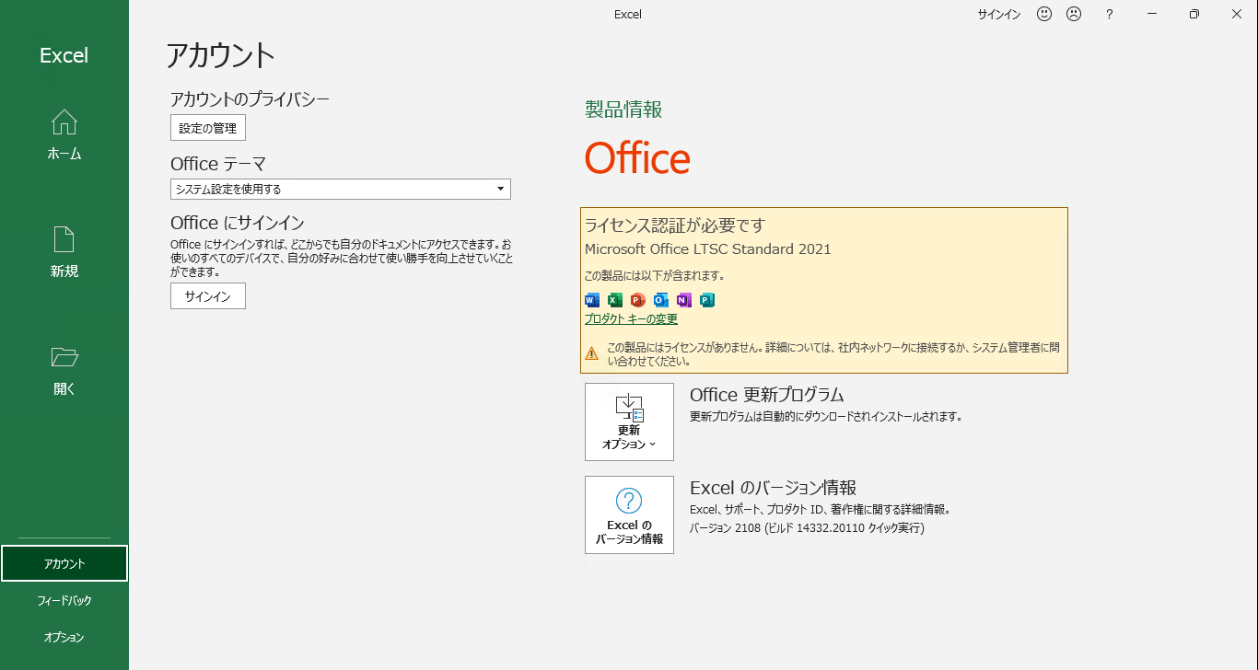
Task: Click the アカウント page title
Action: [220, 55]
